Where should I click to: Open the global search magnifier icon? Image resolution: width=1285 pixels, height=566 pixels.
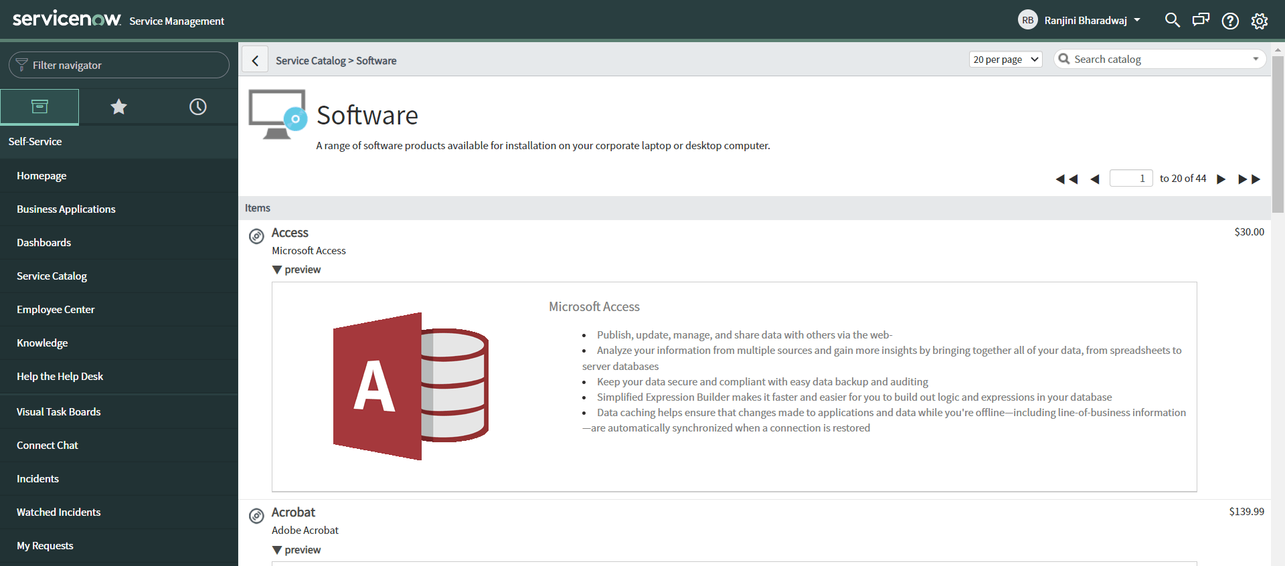[1172, 20]
